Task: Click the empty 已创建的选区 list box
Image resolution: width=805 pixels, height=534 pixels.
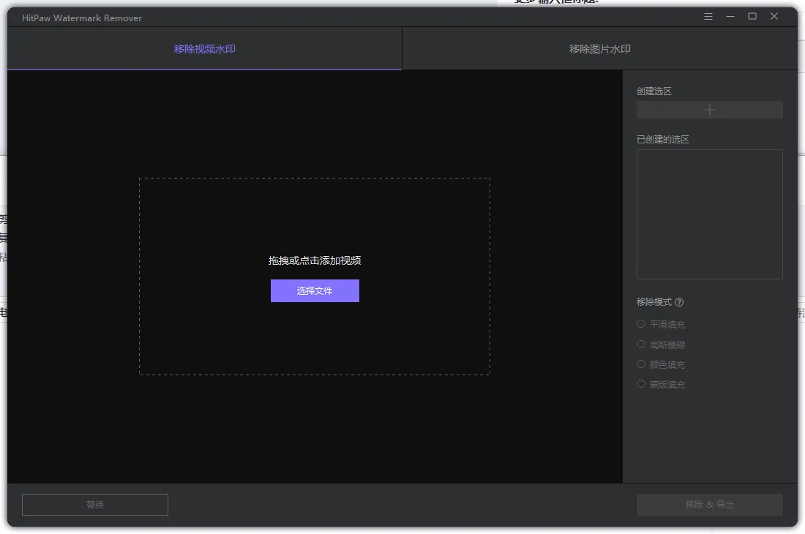Action: tap(709, 214)
